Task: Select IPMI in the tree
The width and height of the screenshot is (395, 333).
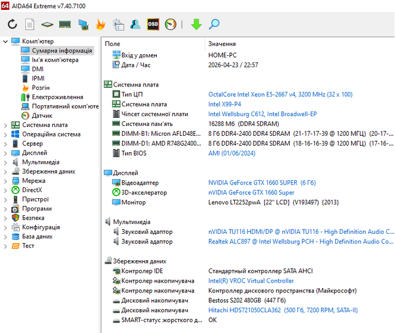Action: point(38,78)
